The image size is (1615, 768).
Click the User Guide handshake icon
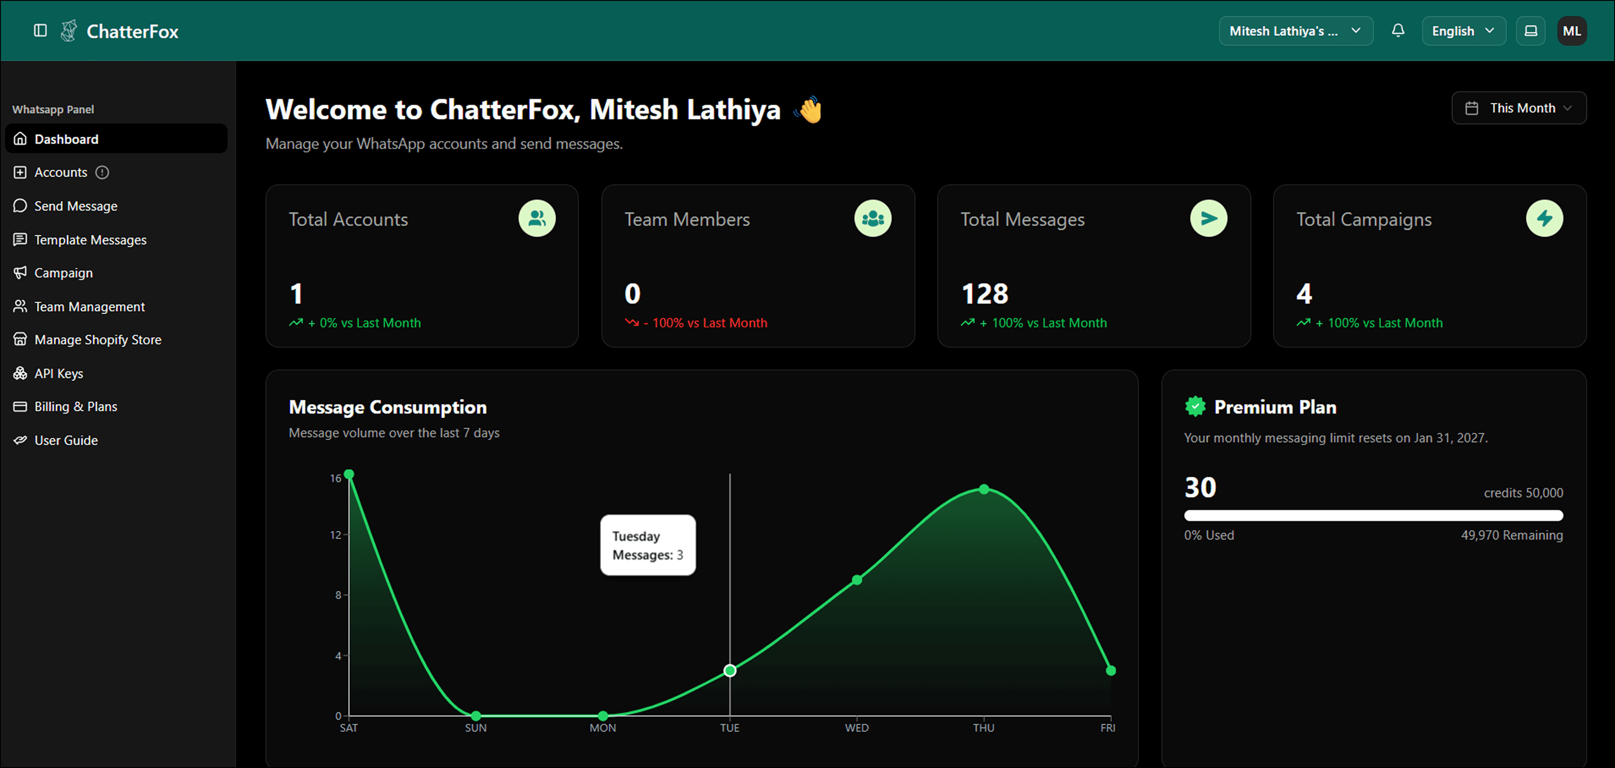click(x=20, y=439)
